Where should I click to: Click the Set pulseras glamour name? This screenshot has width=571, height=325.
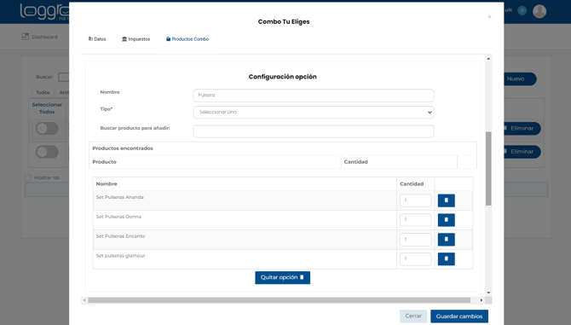120,256
